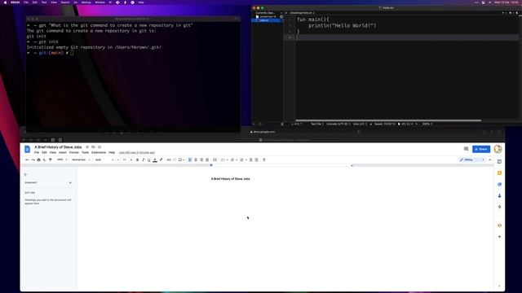Click the Print icon in Docs toolbar
522x293 pixels.
38,160
